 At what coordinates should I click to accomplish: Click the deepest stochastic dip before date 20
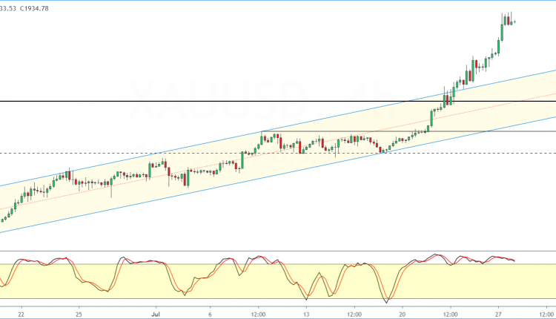pos(387,302)
